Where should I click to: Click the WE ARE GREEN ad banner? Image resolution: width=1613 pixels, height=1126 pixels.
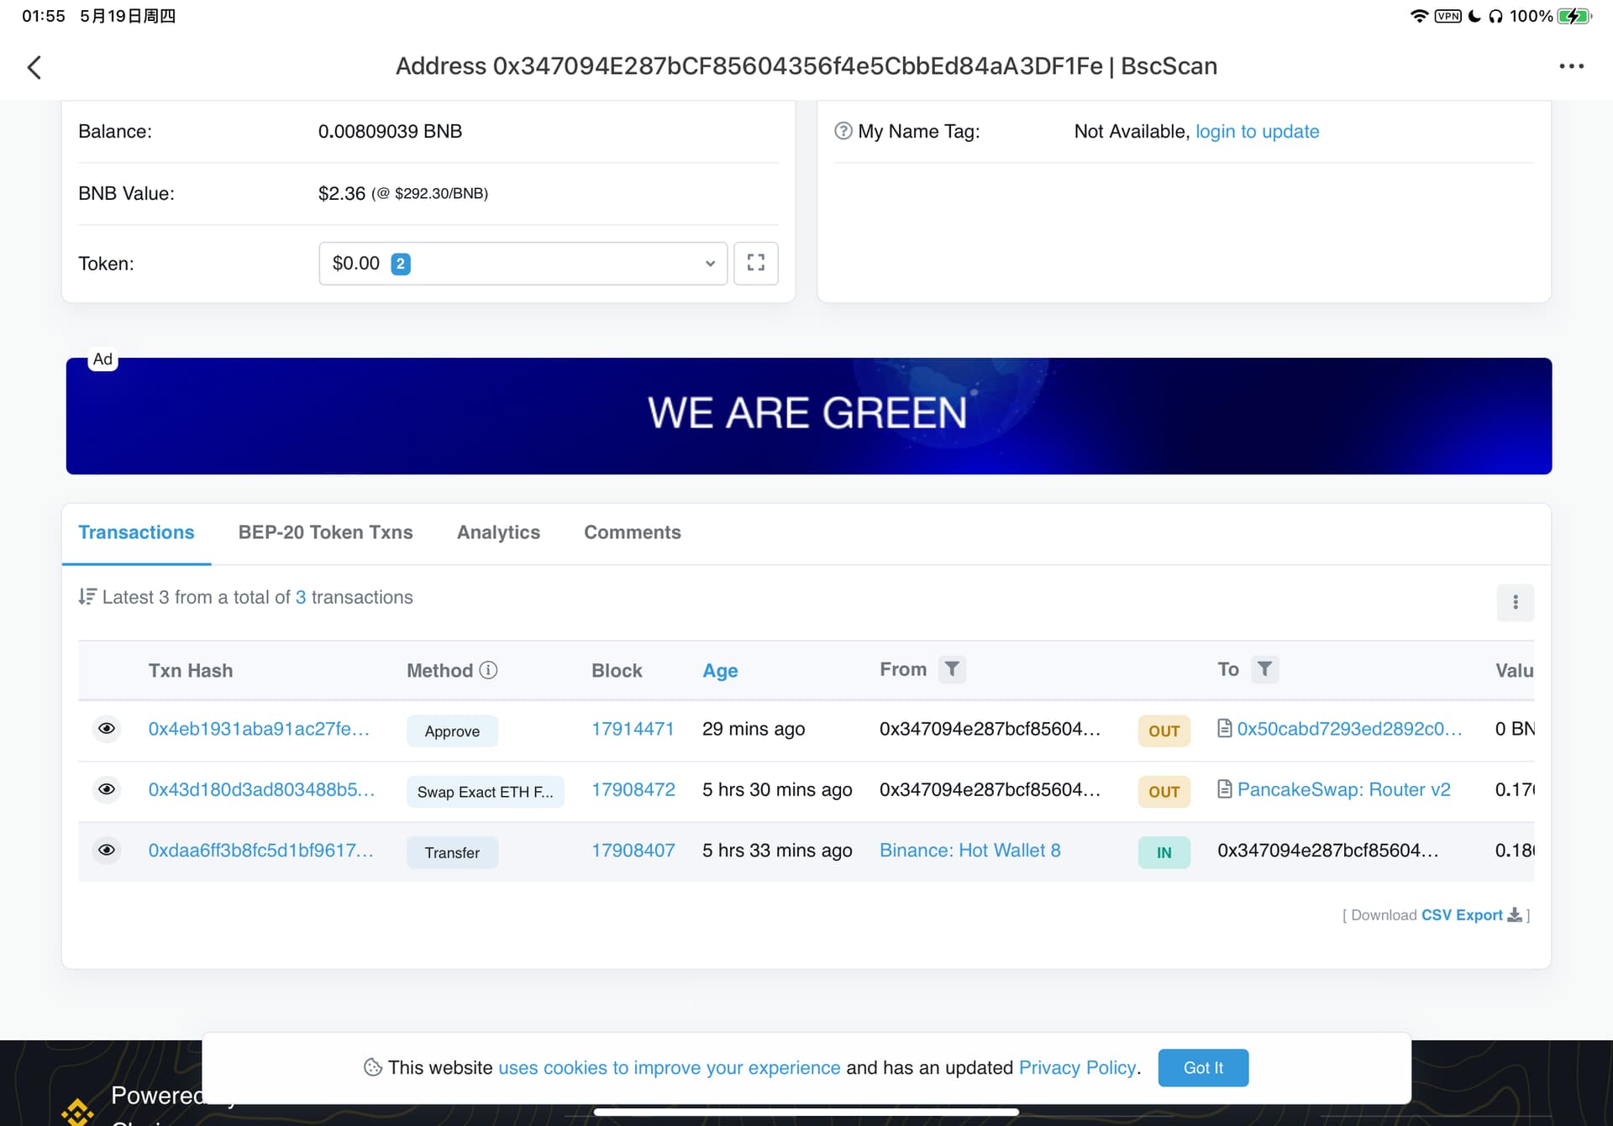click(808, 416)
